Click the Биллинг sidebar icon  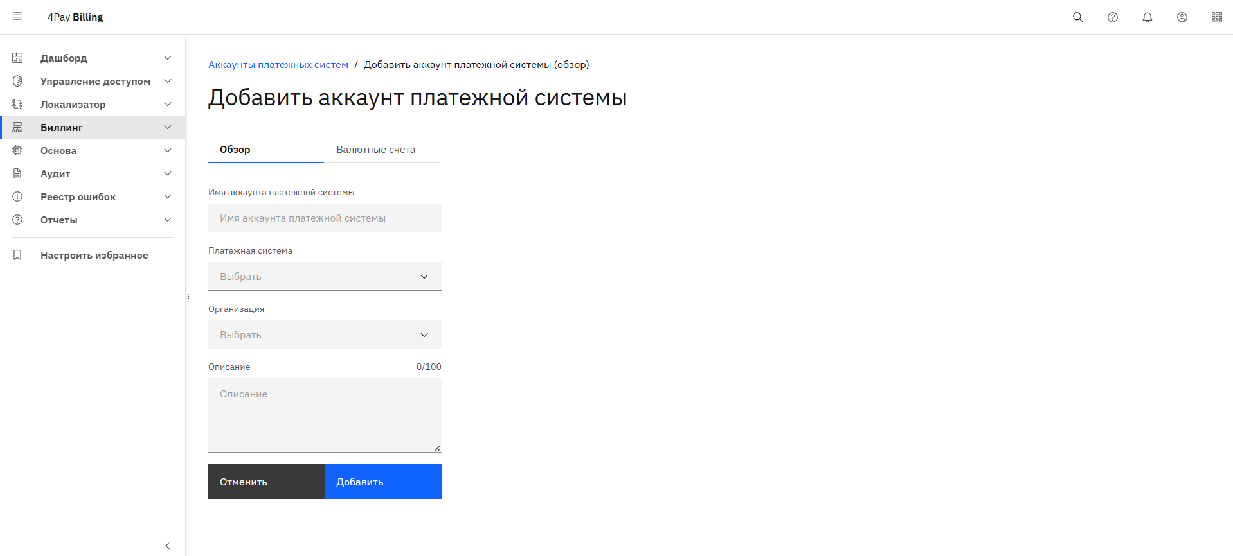[x=17, y=128]
